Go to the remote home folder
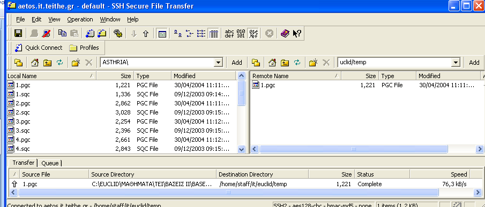Screen dimensions: 485x207 coord(272,63)
